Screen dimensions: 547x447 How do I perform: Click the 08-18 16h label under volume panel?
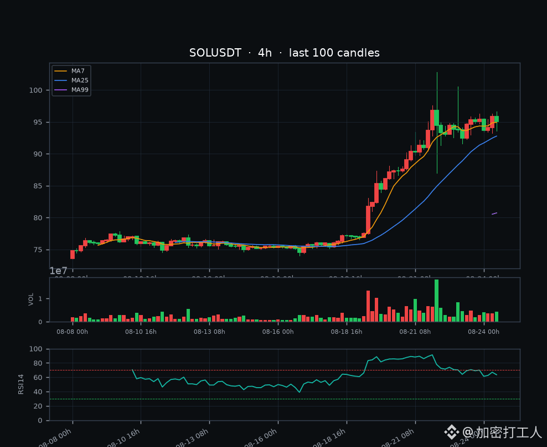coord(347,332)
